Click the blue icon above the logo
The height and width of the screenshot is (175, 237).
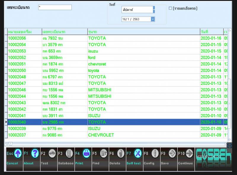(229, 146)
